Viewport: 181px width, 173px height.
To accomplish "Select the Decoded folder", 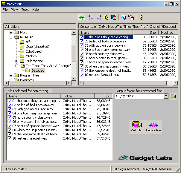I will (38, 71).
